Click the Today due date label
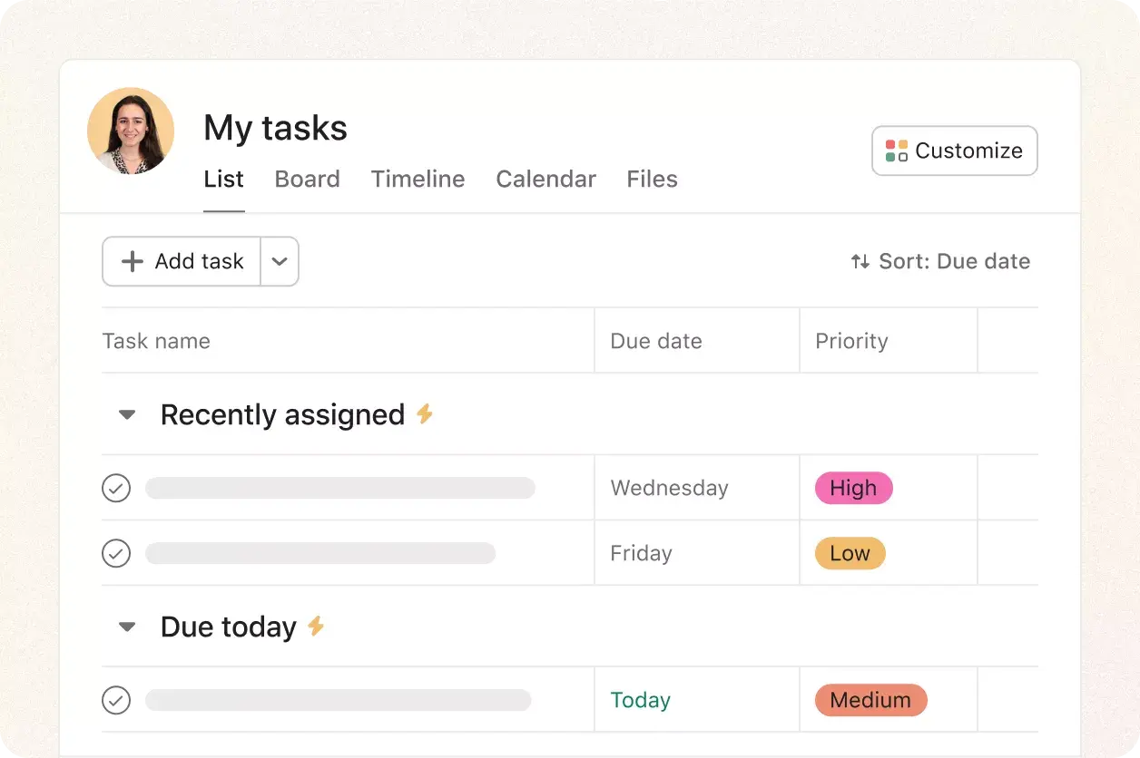 click(640, 699)
